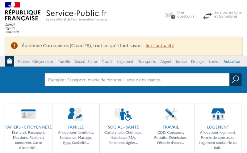Focus the search field 'Exemple : Passeport...'

point(137,80)
